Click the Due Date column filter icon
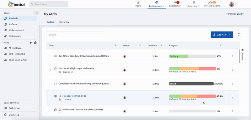This screenshot has width=251, height=120. pos(161,46)
